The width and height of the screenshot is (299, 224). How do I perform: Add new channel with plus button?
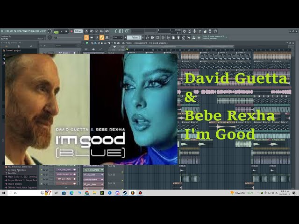pyautogui.click(x=66, y=188)
